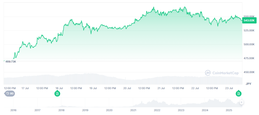Select 2016 on the navigator timeline

click(x=13, y=110)
